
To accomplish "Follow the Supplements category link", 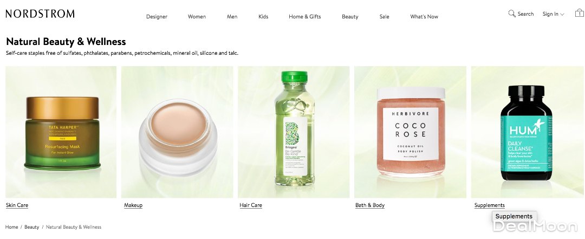I will [490, 205].
